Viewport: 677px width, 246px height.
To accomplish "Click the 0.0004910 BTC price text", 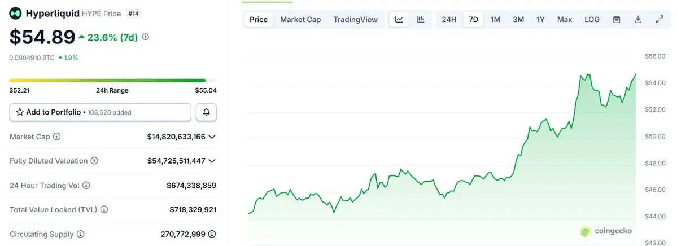I will (x=32, y=58).
